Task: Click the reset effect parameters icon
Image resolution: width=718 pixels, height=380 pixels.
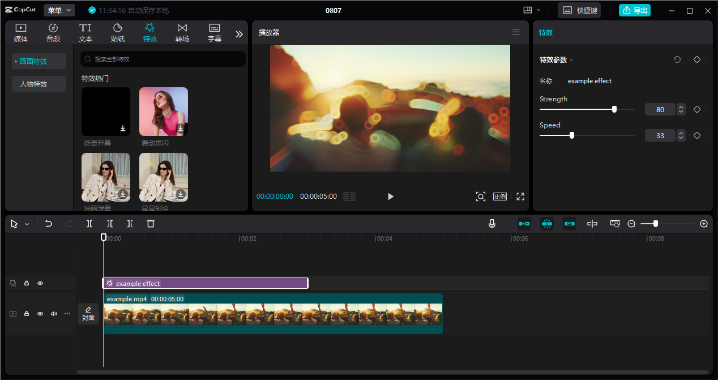Action: (677, 59)
